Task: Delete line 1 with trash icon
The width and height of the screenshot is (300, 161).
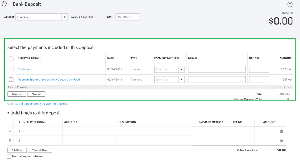Action: 281,131
